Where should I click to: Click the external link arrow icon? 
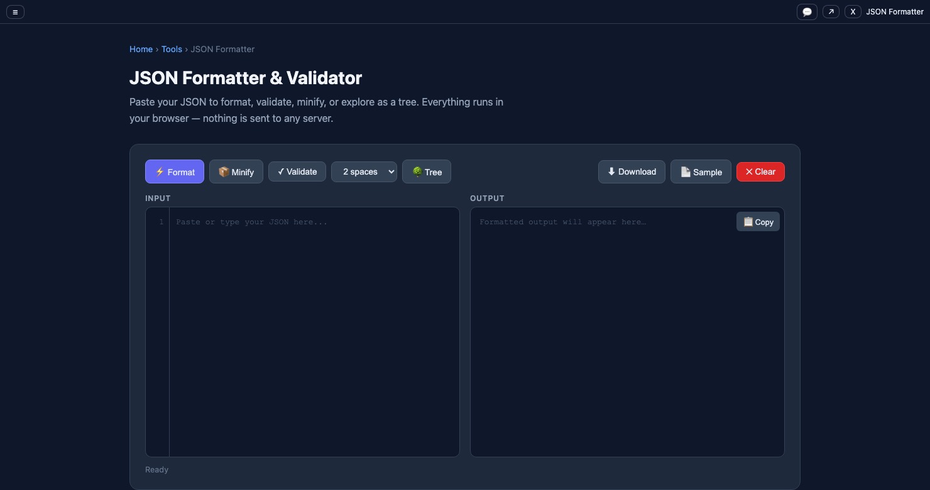(x=830, y=11)
